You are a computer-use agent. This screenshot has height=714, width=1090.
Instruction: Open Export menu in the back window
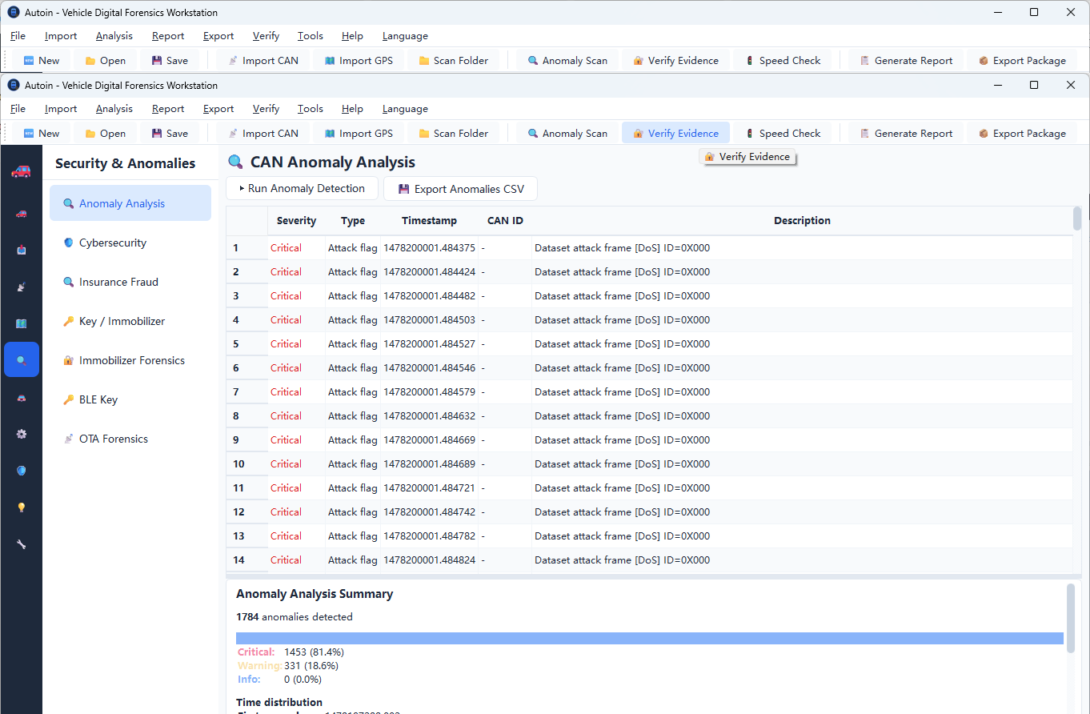point(218,36)
